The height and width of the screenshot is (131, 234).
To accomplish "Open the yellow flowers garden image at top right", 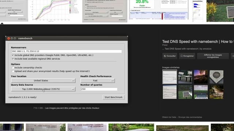I will click(x=220, y=11).
